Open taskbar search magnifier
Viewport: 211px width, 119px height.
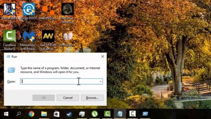click(x=18, y=114)
